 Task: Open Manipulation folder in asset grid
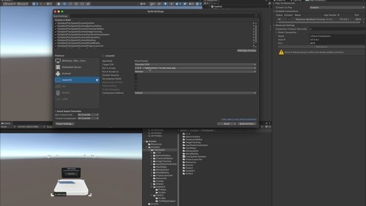[x=190, y=151]
